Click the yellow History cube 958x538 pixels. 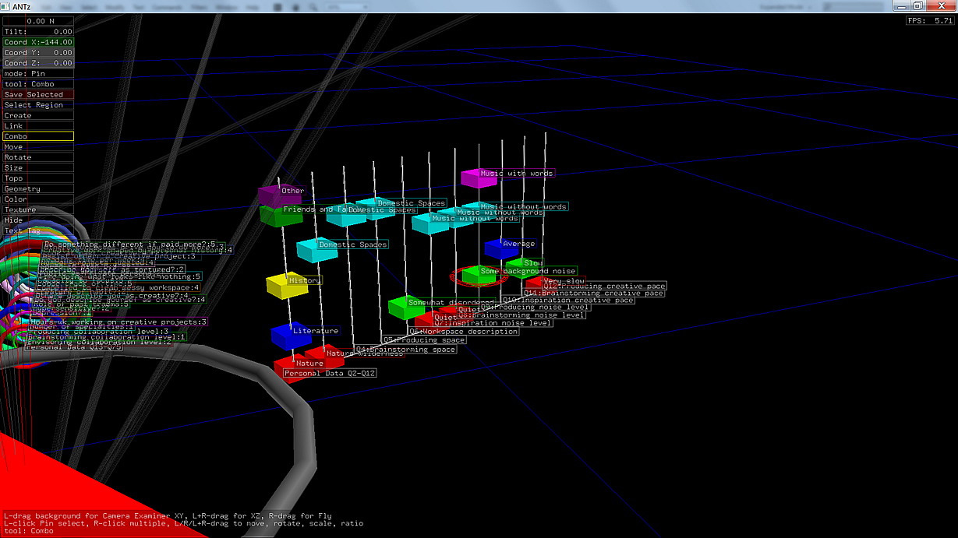[285, 285]
